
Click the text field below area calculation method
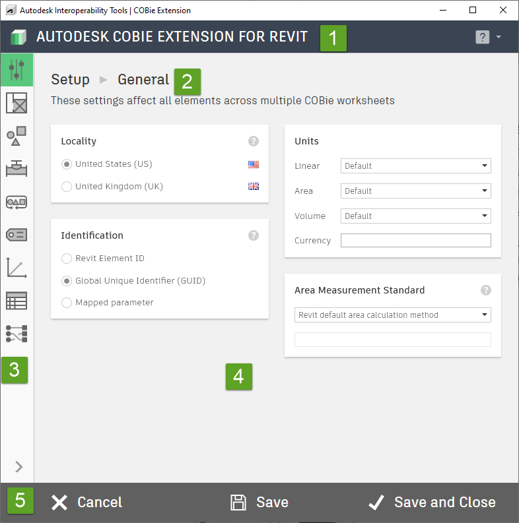[x=393, y=340]
